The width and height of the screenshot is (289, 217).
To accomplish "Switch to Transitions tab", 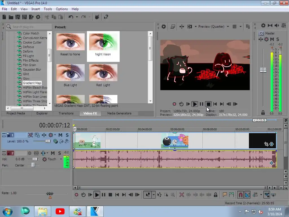I will tap(66, 113).
